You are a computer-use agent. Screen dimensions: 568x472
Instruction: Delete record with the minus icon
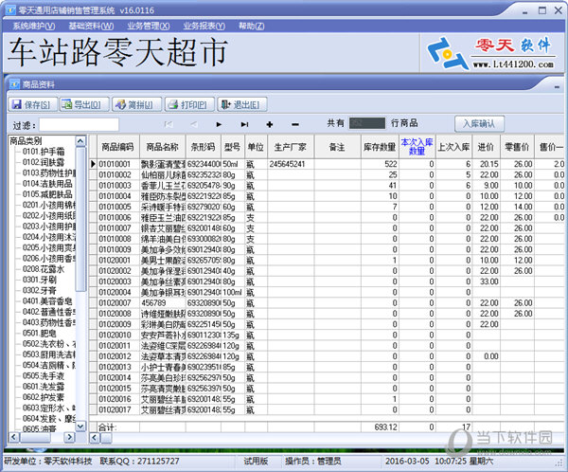click(x=295, y=124)
